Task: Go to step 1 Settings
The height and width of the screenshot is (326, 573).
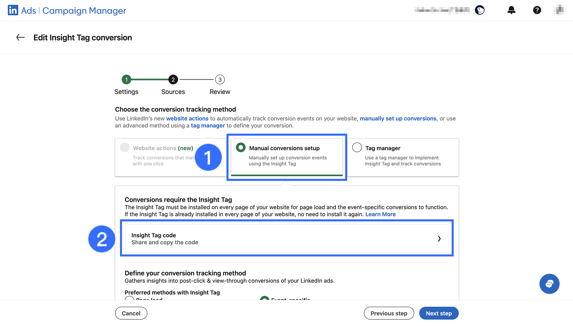Action: 126,80
